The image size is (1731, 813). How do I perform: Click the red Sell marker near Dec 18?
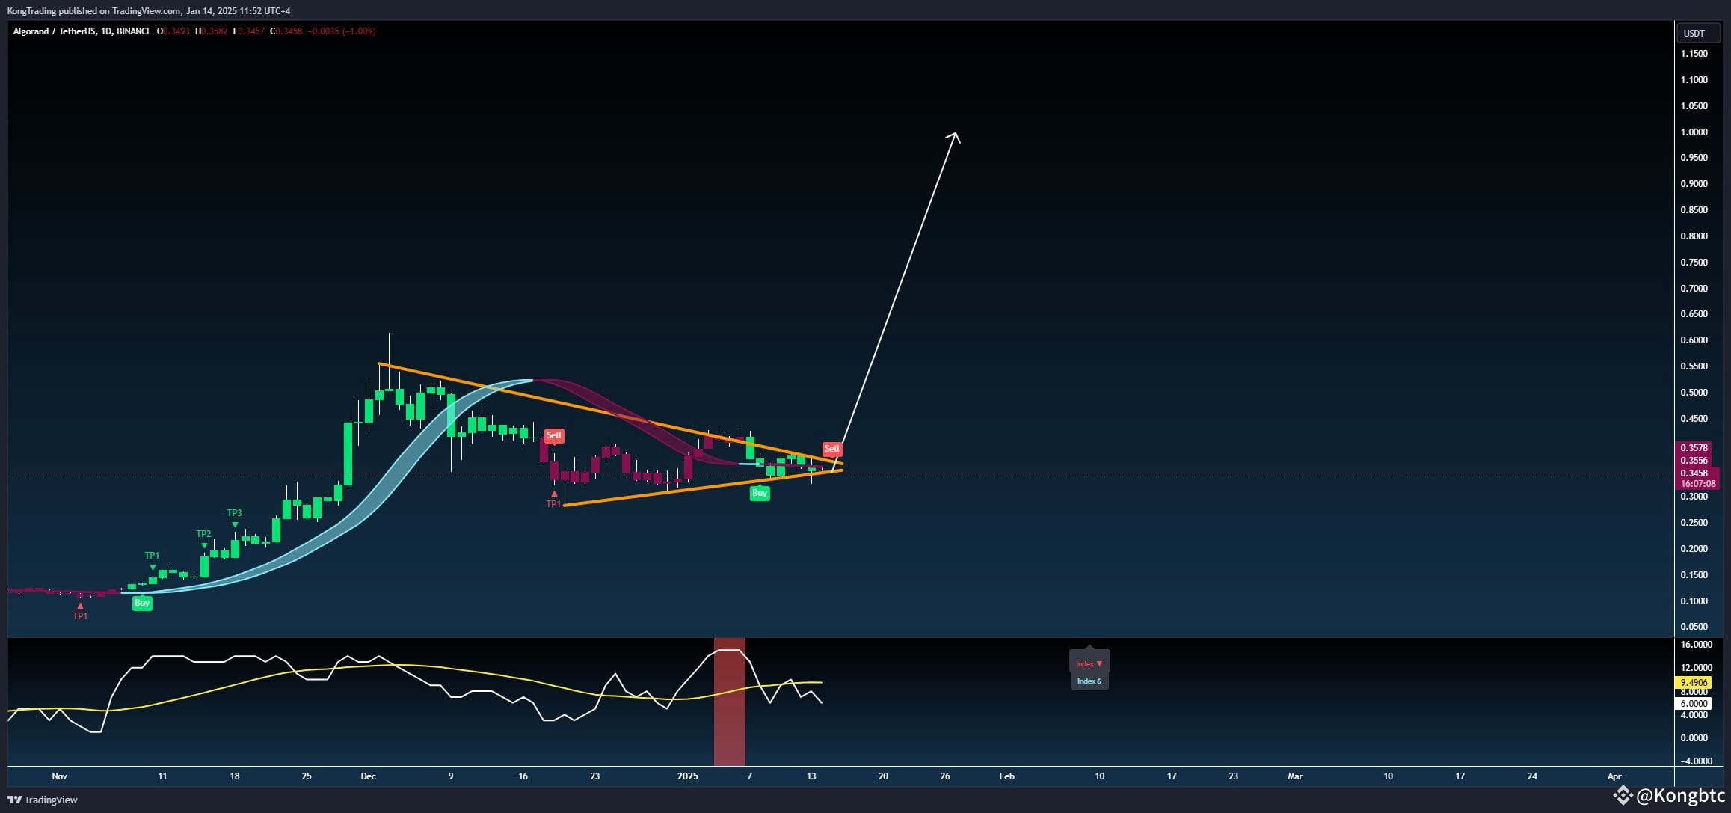point(553,435)
